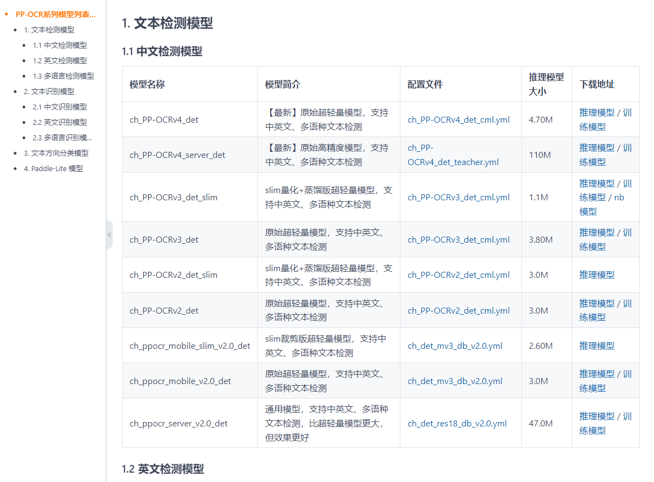The image size is (654, 482).
Task: Jump to 1.3 多语言检测模型 section
Action: point(63,76)
